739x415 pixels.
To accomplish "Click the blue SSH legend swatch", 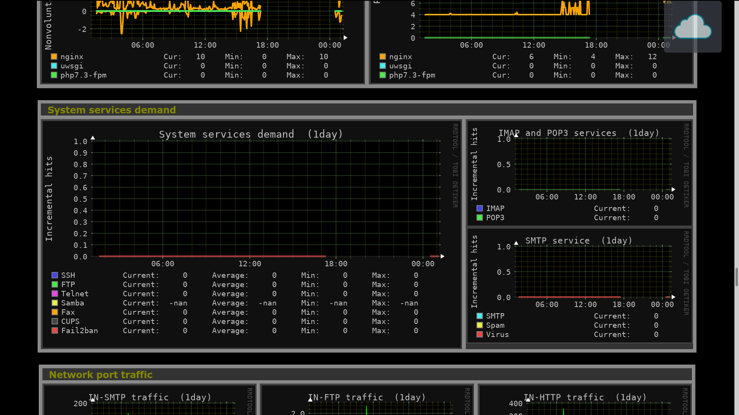I will 55,275.
